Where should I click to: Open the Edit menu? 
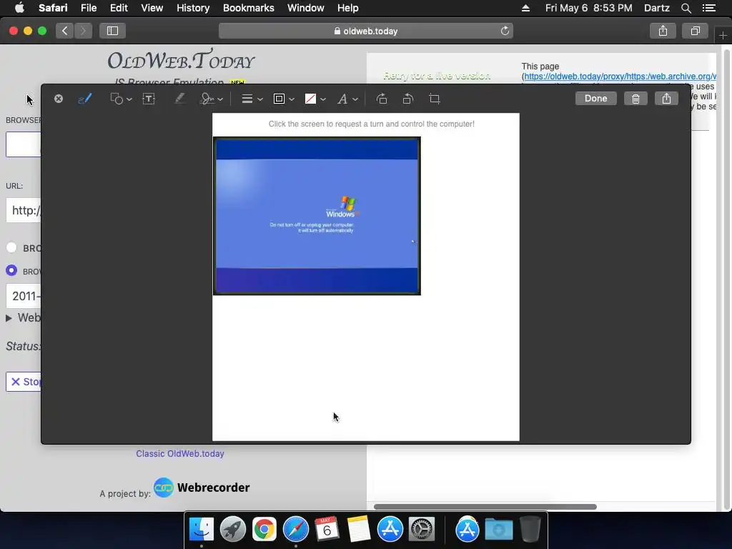[119, 8]
